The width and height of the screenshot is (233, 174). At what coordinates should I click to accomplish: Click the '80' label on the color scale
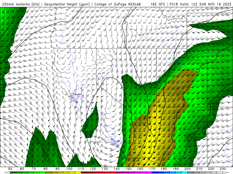45,169
